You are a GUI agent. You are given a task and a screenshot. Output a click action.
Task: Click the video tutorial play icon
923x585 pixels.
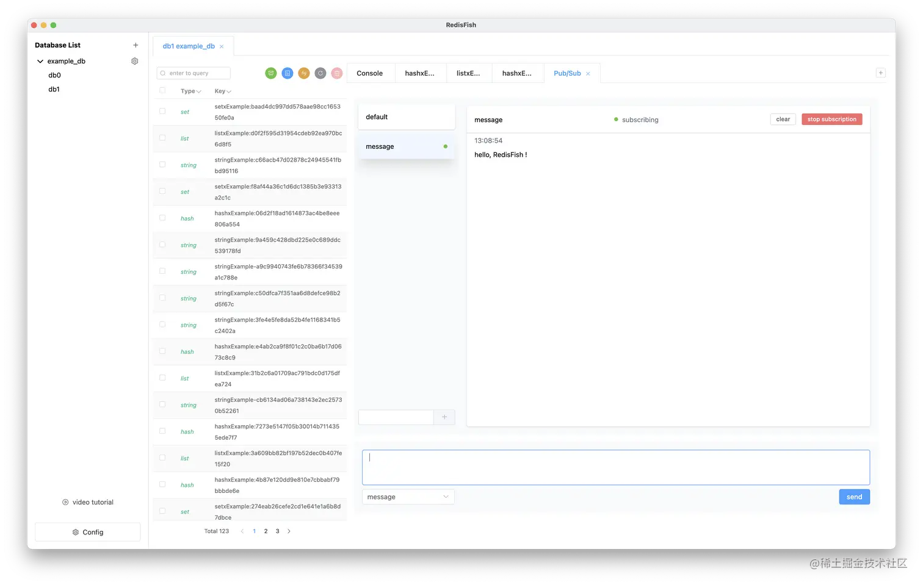[65, 503]
